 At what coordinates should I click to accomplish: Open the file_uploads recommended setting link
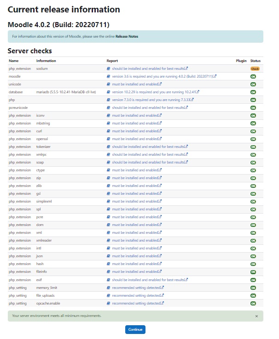pyautogui.click(x=138, y=295)
